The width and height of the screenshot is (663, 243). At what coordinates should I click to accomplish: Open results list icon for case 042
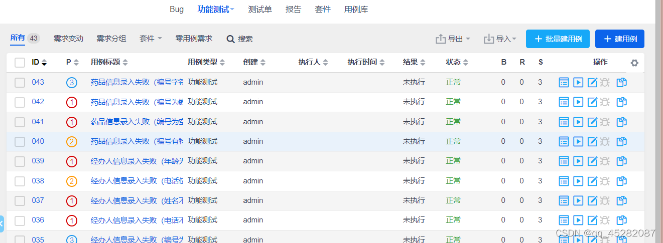click(x=564, y=102)
